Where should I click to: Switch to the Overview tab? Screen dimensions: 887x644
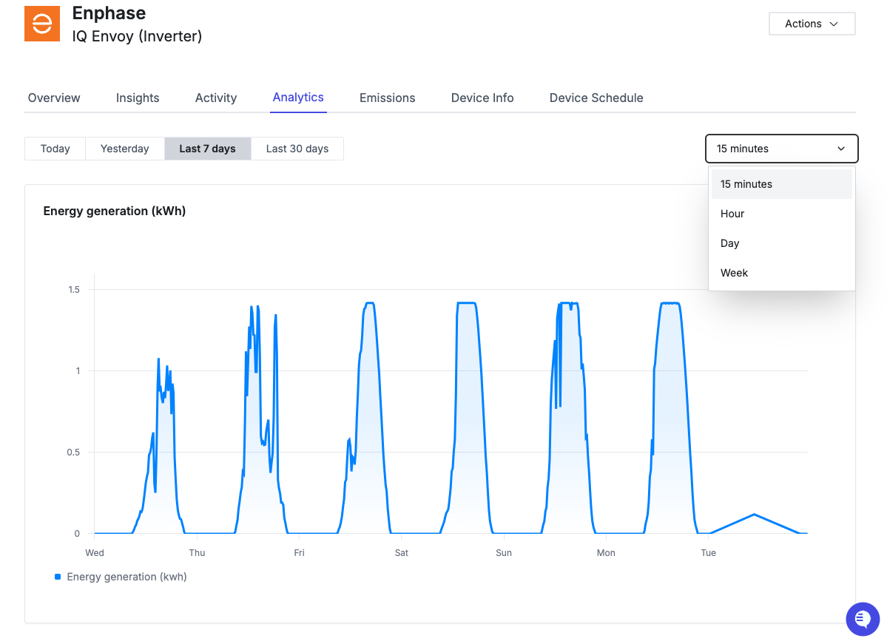(53, 98)
